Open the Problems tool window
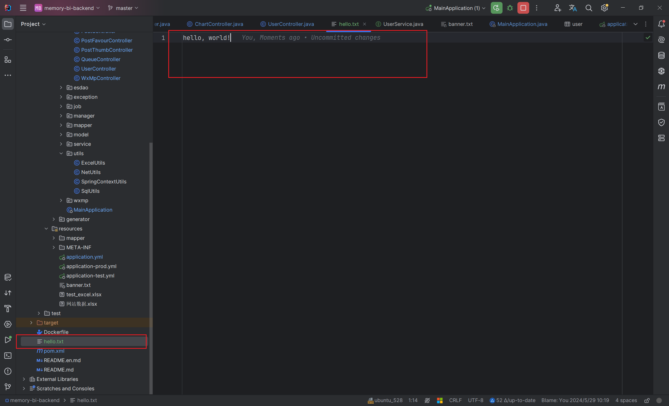669x406 pixels. tap(8, 371)
